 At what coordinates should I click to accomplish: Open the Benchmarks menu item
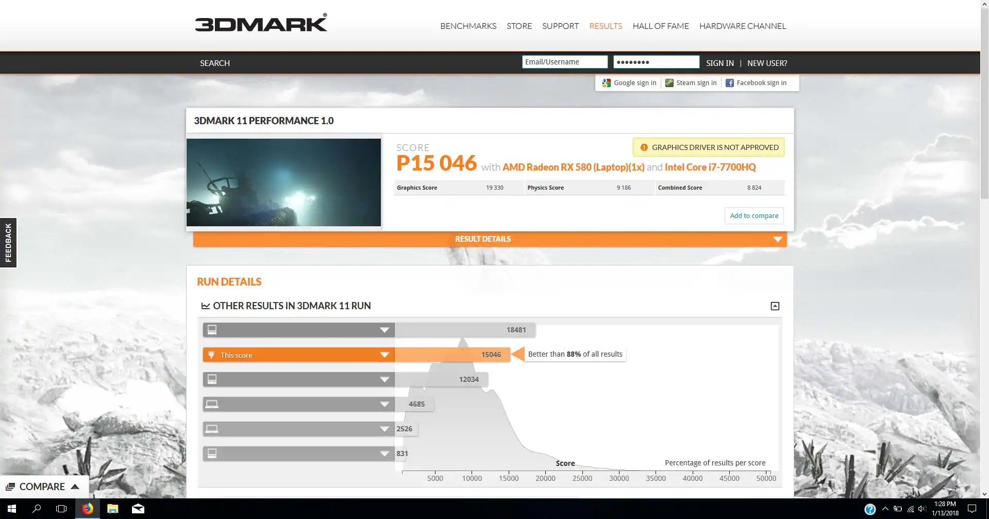tap(468, 26)
